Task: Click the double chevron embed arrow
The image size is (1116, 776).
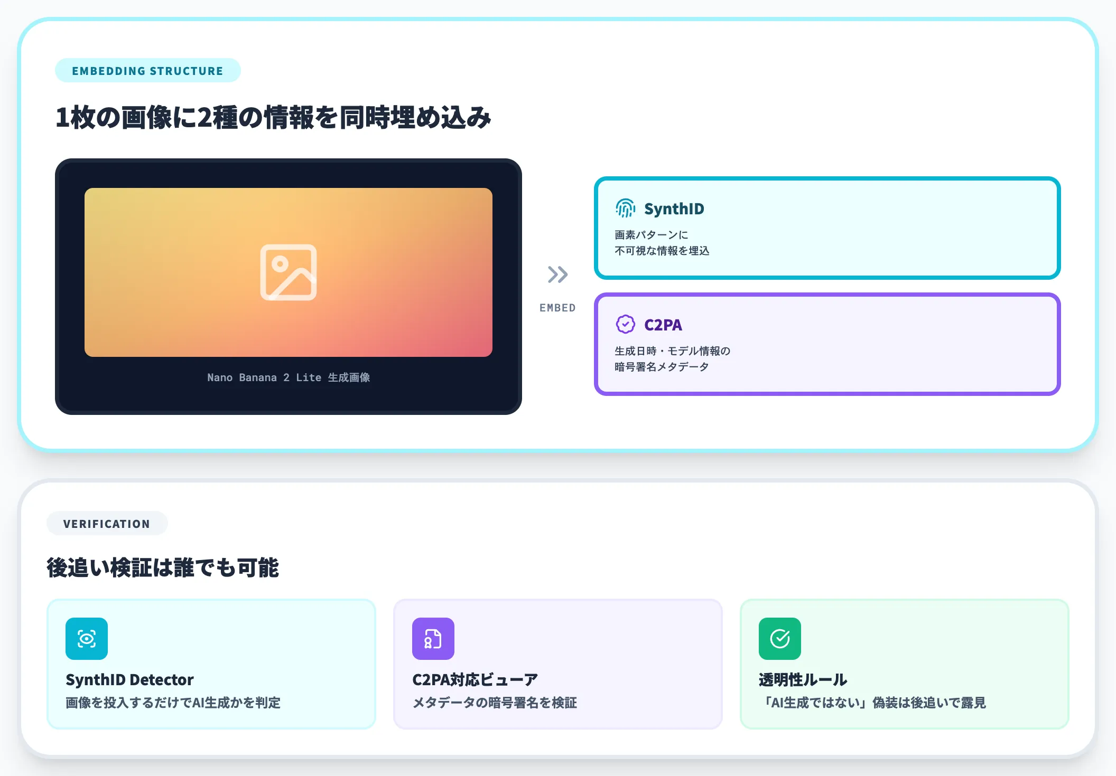Action: coord(557,275)
